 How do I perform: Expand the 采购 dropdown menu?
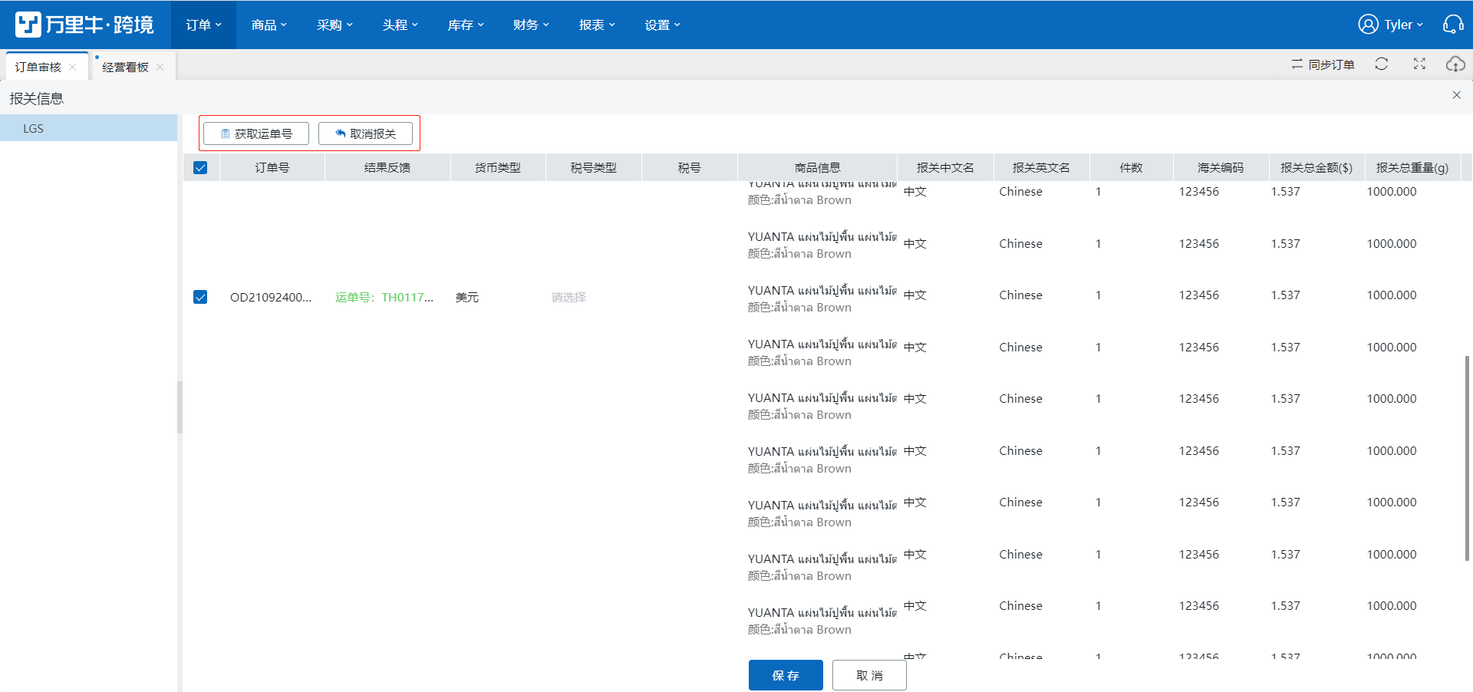tap(334, 25)
